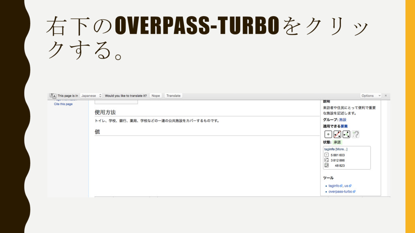Screen dimensions: 415x233
Task: Click taginfo relation count icon
Action: click(327, 165)
